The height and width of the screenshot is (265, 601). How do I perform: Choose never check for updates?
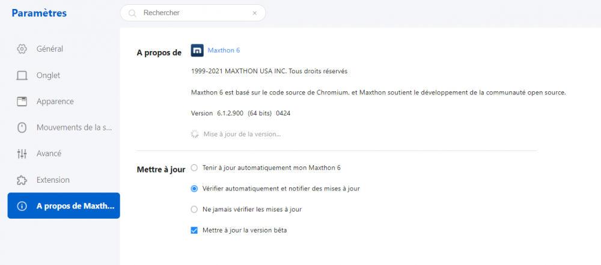click(194, 209)
